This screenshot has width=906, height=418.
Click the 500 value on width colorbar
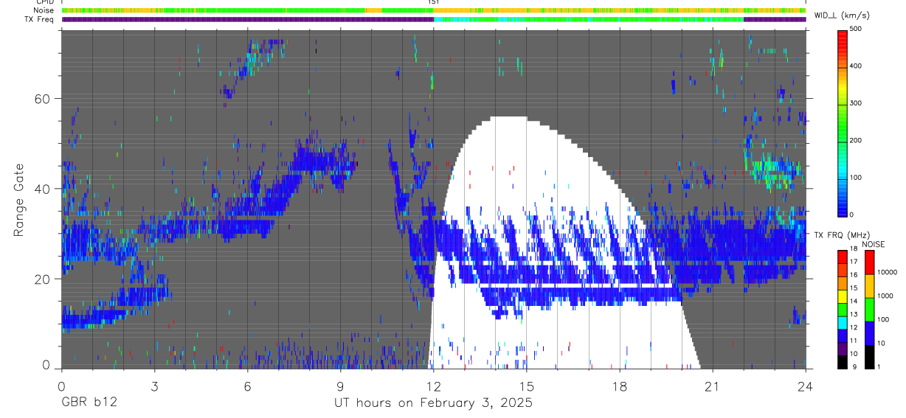tap(856, 29)
